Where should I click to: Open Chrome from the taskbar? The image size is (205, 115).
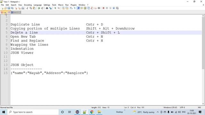tap(92, 112)
